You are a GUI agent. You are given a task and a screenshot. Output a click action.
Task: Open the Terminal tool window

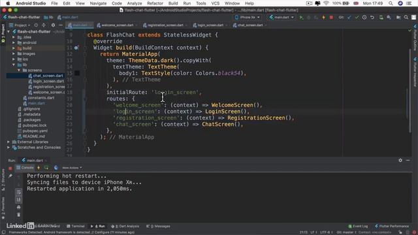tap(76, 226)
